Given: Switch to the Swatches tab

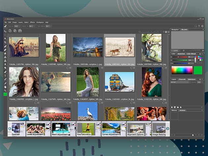Looking at the screenshot, I should (182, 53).
